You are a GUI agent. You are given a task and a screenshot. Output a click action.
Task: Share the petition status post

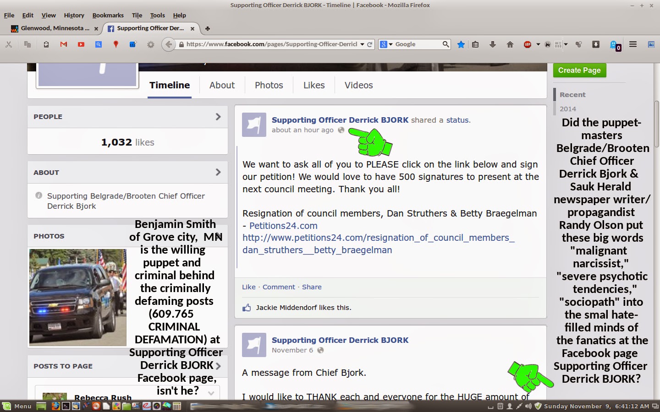pyautogui.click(x=312, y=287)
